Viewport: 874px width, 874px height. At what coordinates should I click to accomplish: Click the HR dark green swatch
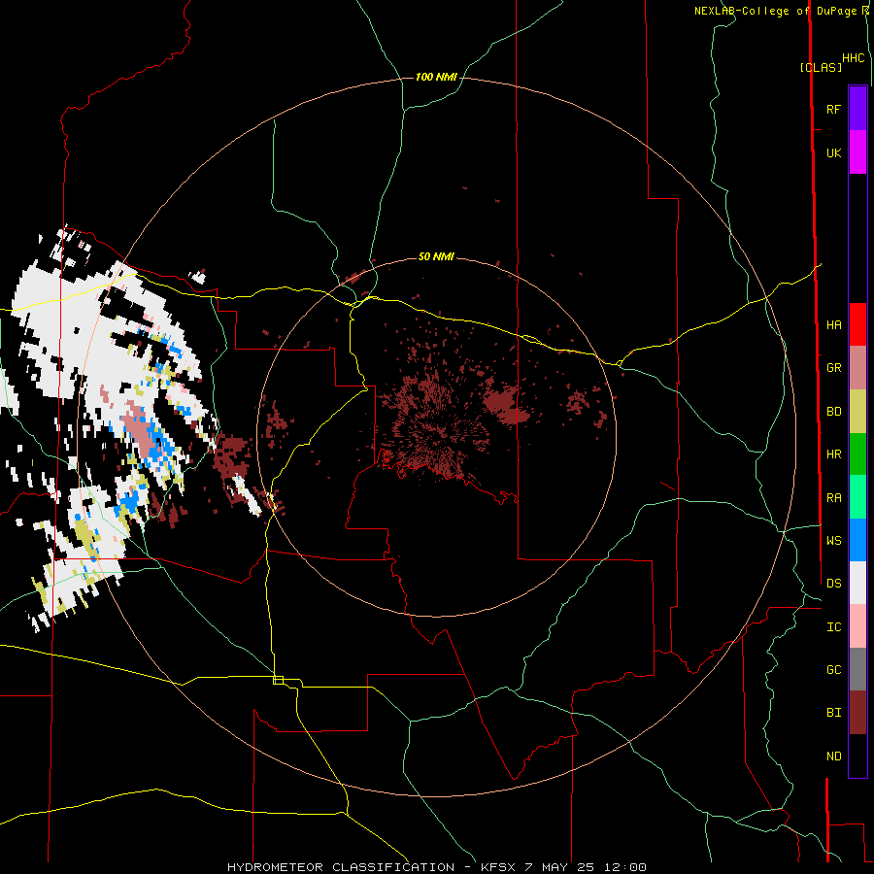click(x=857, y=454)
